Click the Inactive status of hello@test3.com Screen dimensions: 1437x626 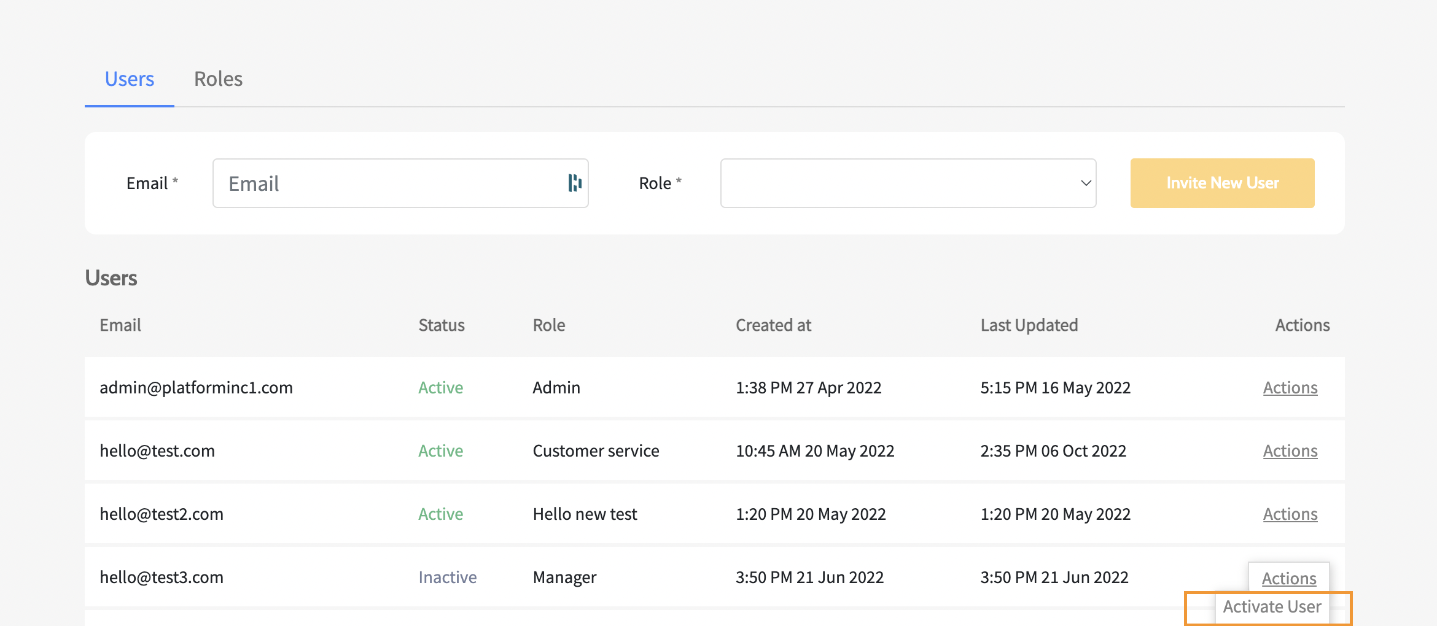(447, 578)
